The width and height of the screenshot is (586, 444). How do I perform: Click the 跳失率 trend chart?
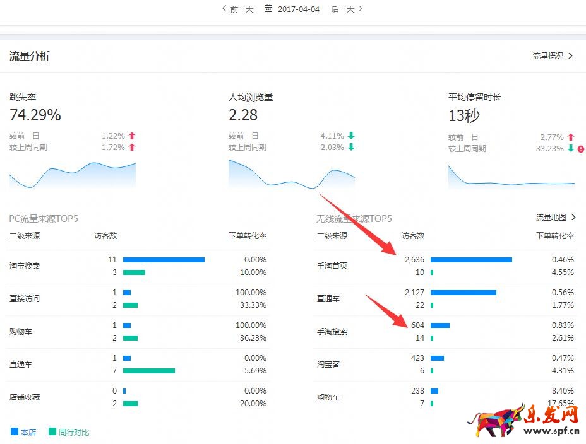point(72,175)
